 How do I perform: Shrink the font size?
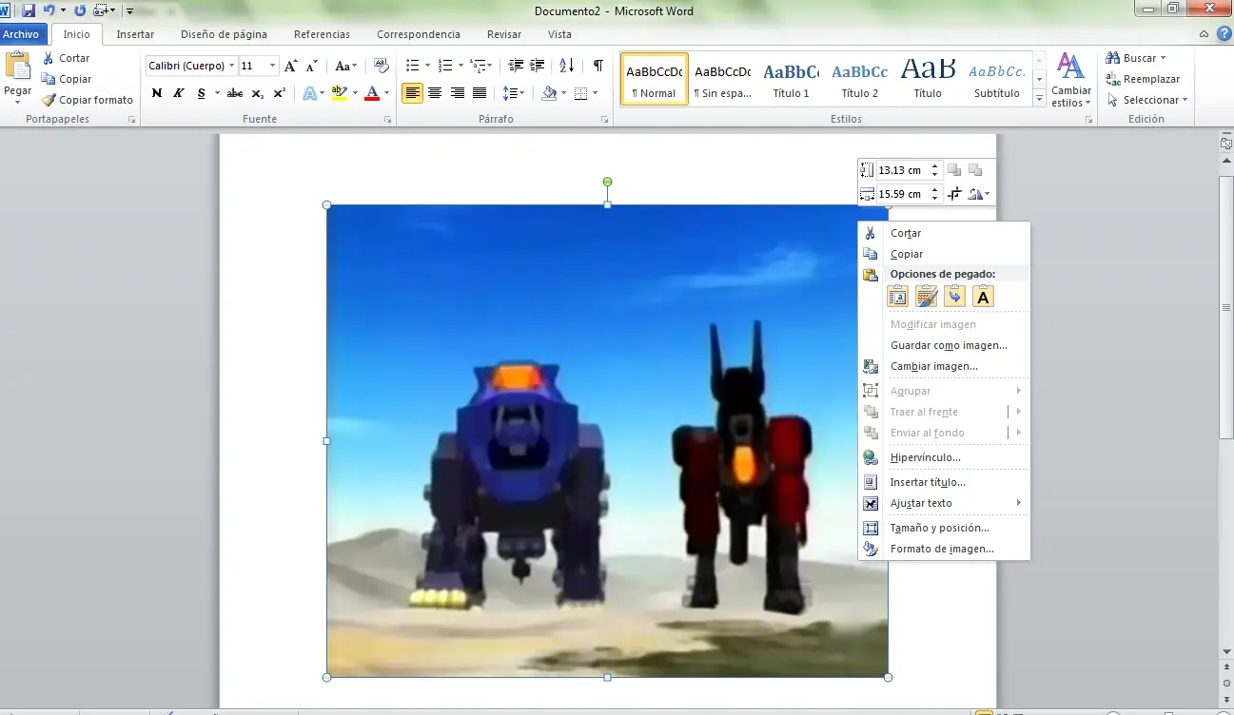click(x=312, y=66)
